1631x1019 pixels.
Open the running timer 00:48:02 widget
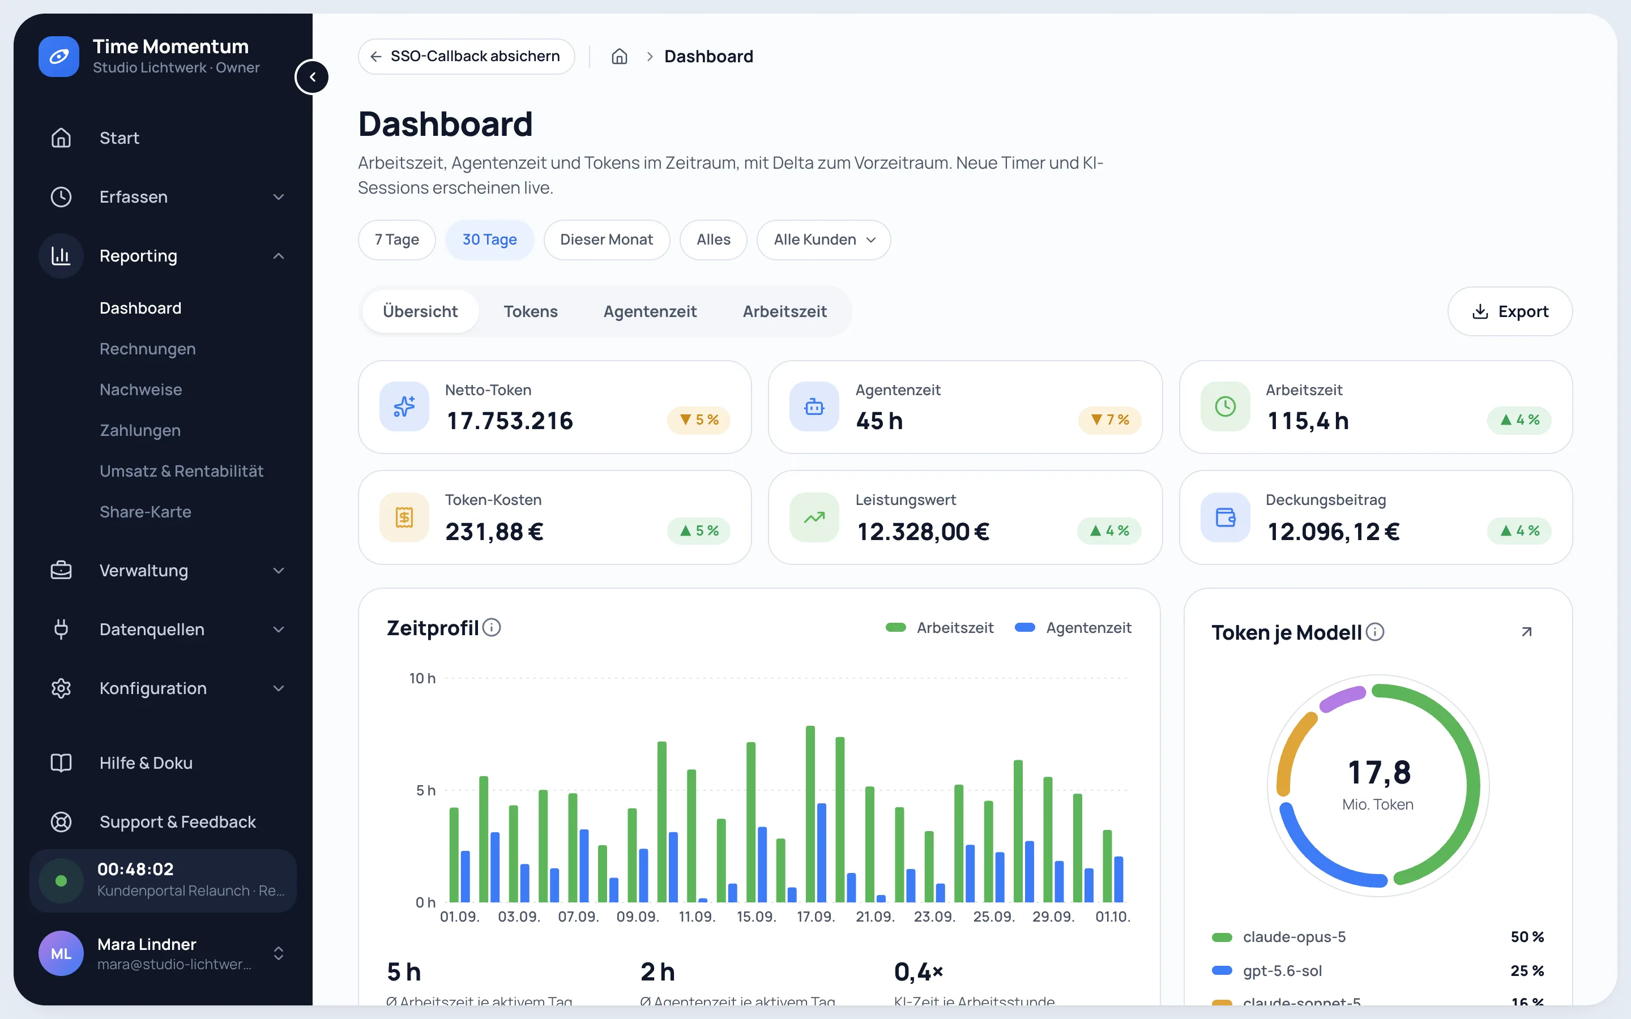coord(163,880)
